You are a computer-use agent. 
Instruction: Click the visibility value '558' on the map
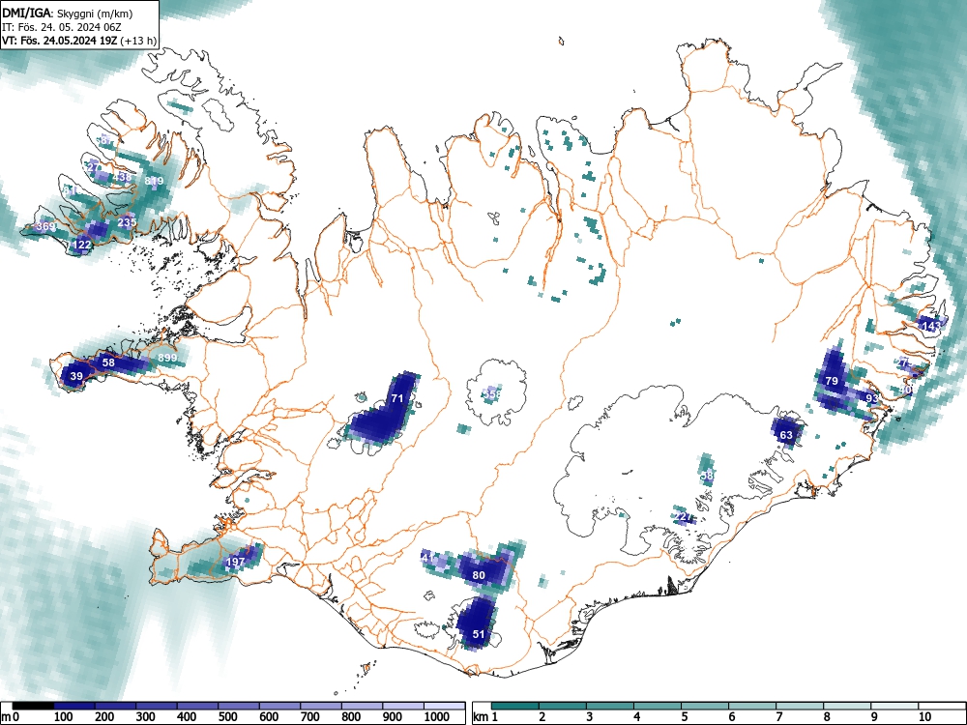(x=491, y=393)
